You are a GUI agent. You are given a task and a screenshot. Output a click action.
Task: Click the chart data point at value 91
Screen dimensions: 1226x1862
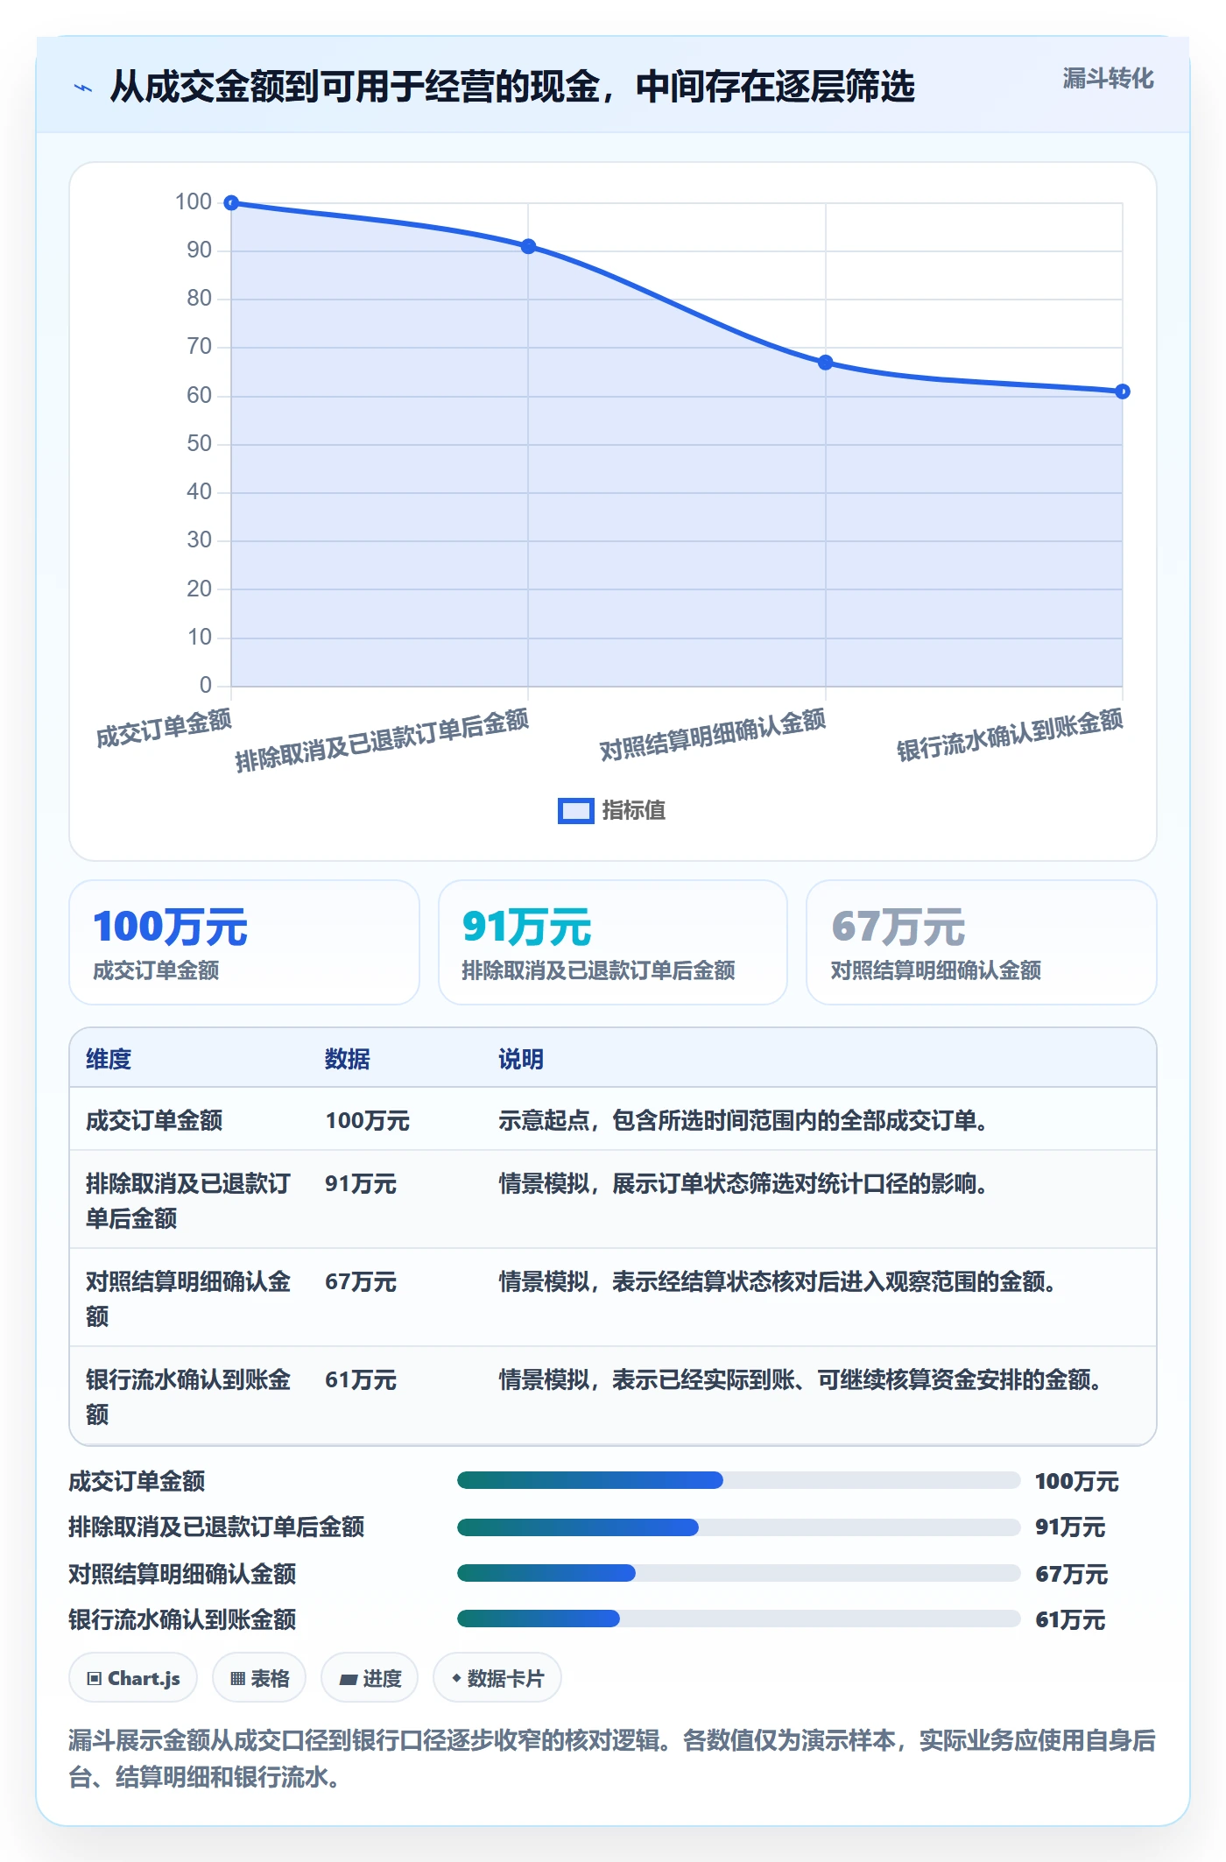[x=528, y=247]
